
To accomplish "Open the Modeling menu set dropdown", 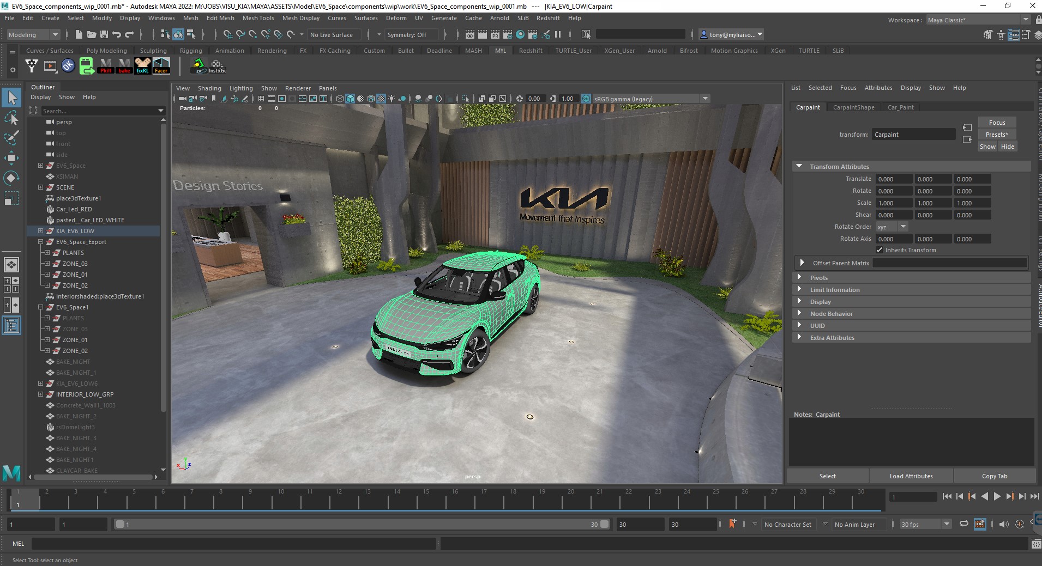I will (33, 34).
